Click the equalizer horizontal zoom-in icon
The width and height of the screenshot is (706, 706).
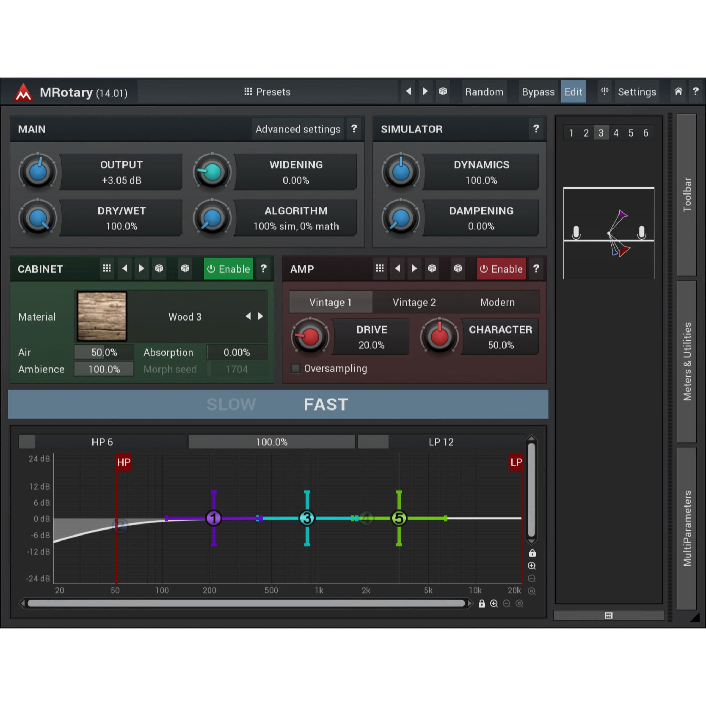pos(494,604)
